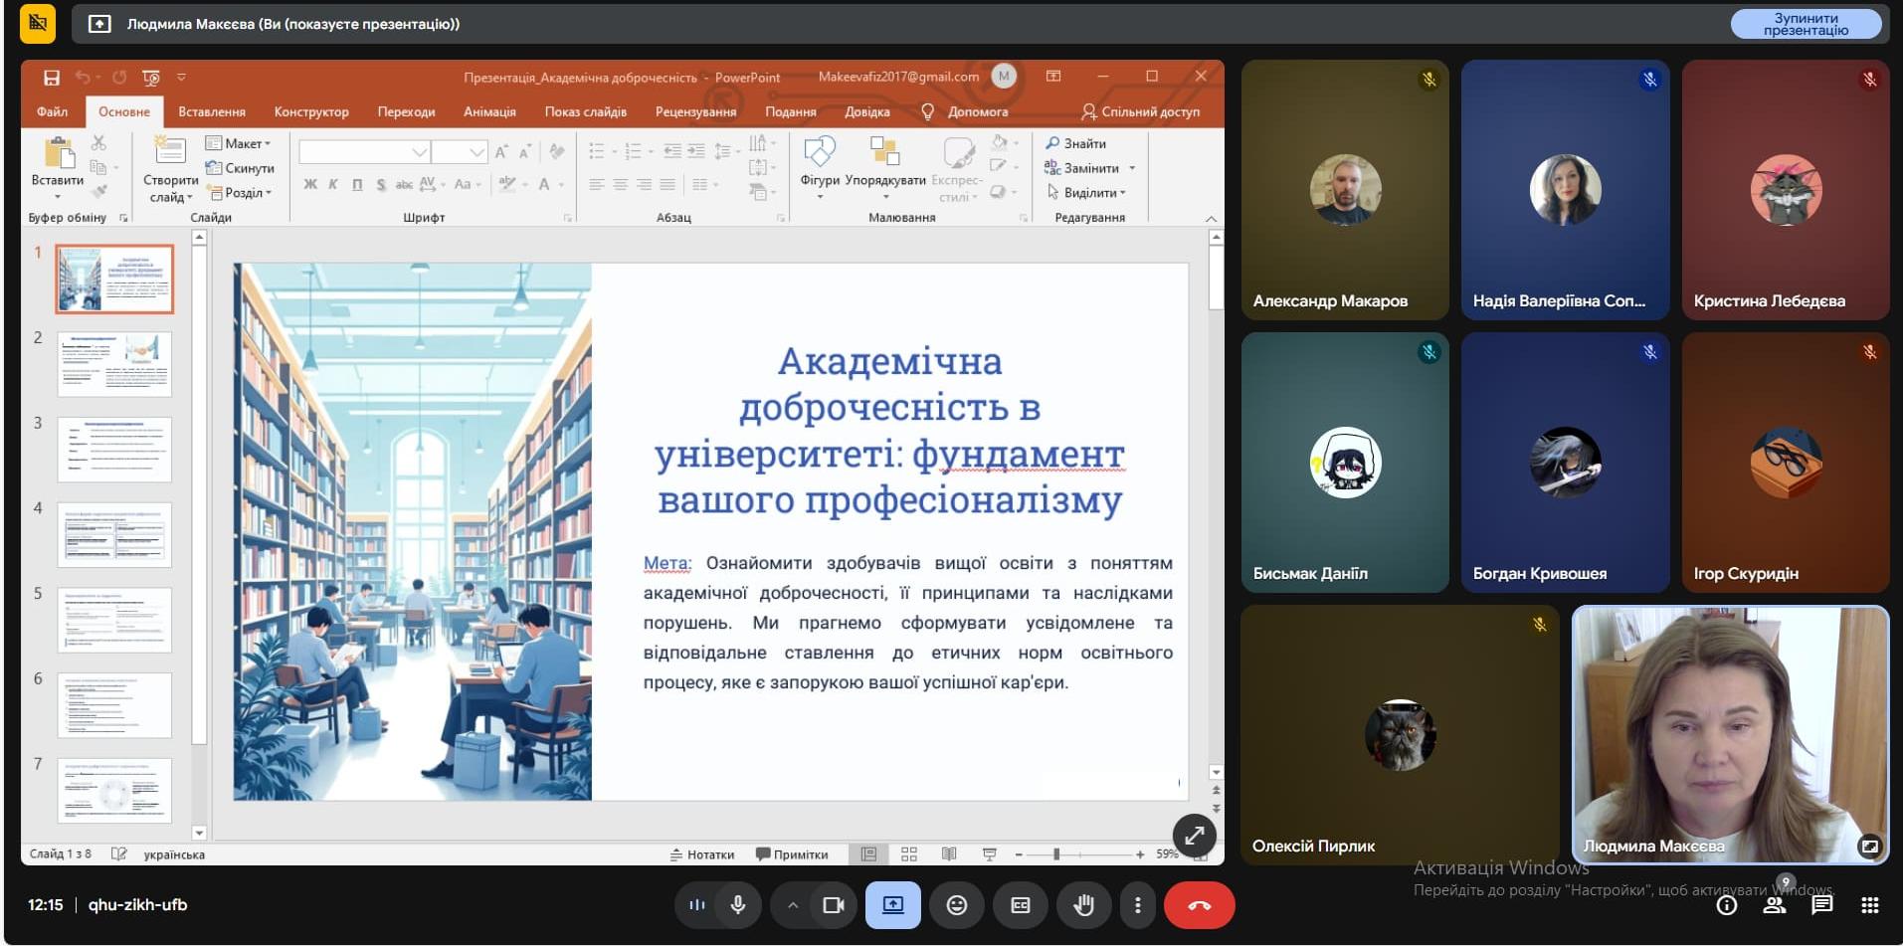Click Зупинити презентацію button
The width and height of the screenshot is (1903, 946).
tap(1806, 24)
